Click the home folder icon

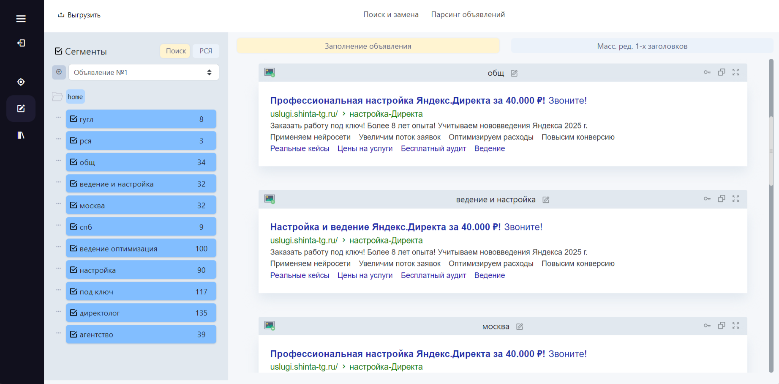[x=57, y=96]
